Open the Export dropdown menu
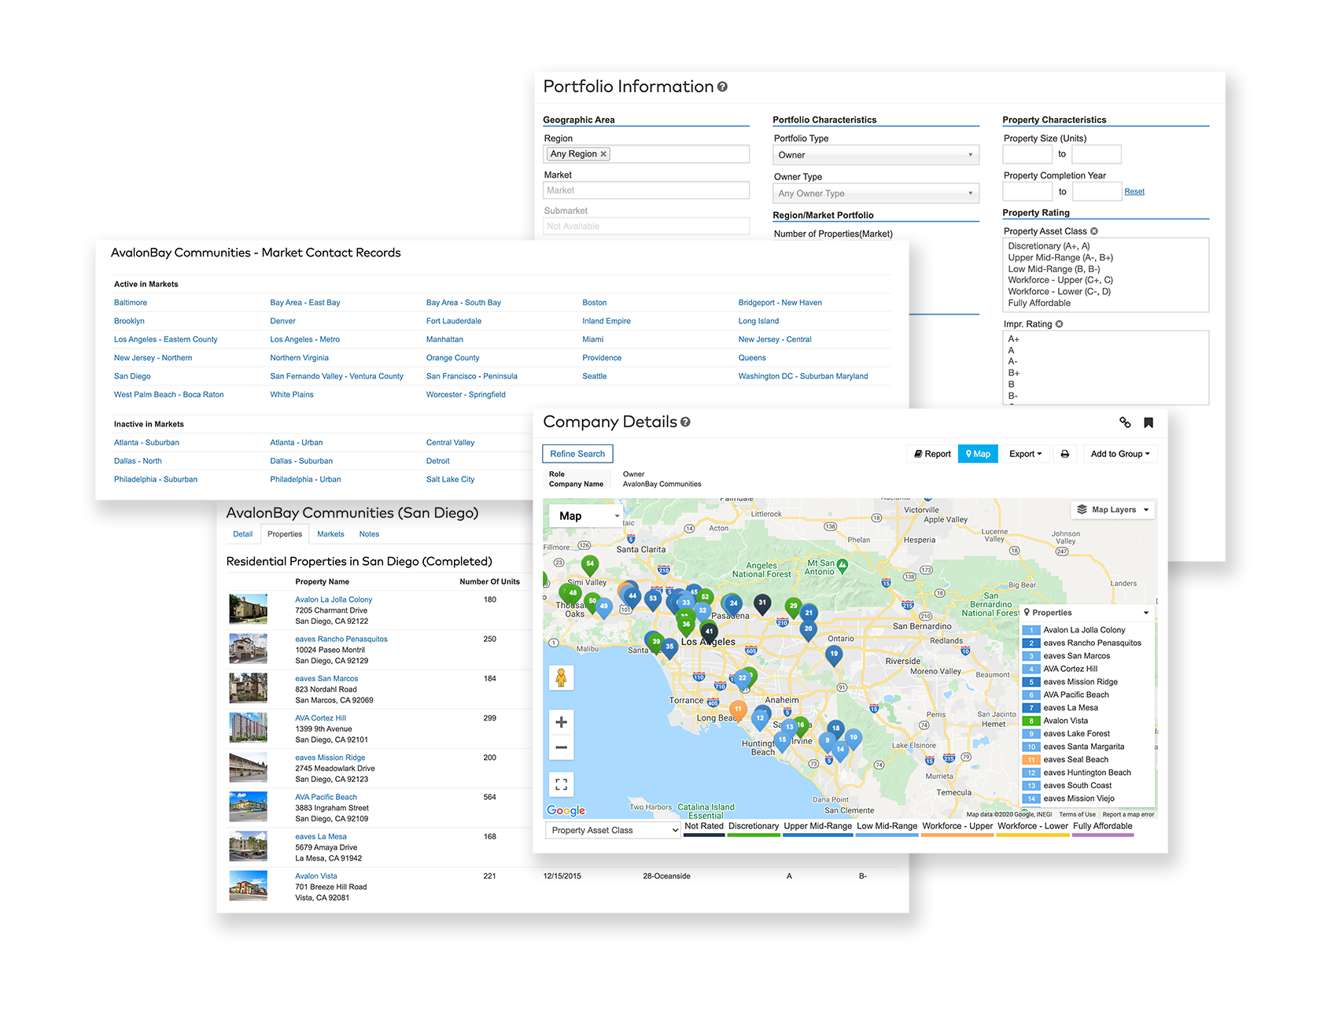The image size is (1320, 1025). (x=1025, y=454)
